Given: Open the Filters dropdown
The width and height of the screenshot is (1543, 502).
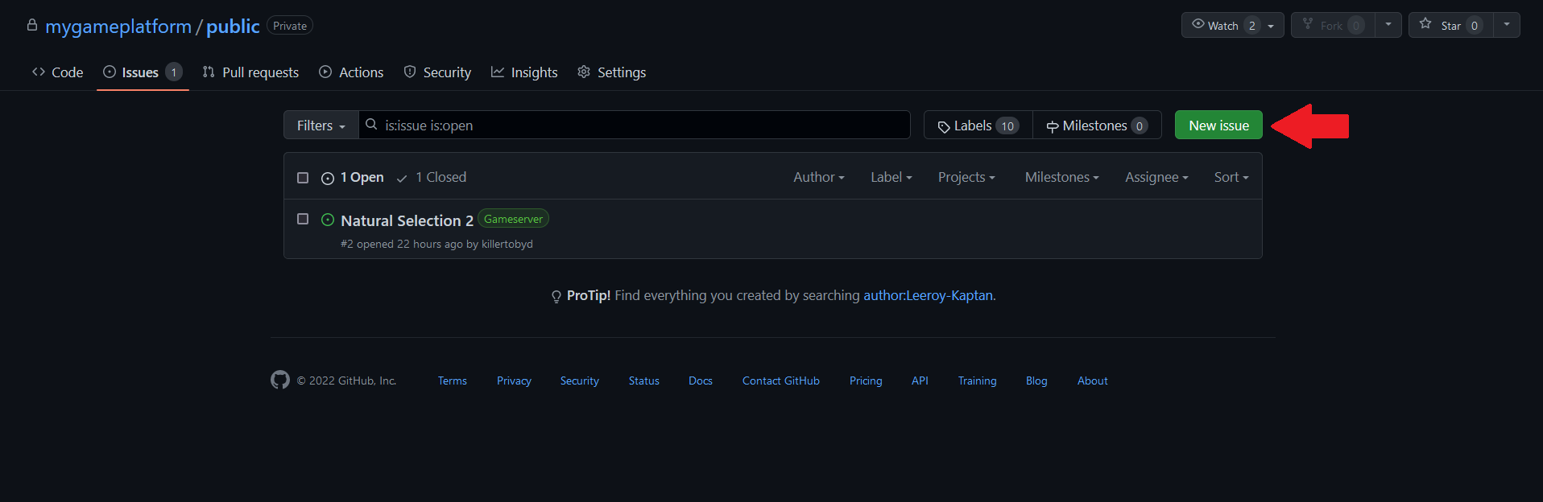Looking at the screenshot, I should (321, 125).
